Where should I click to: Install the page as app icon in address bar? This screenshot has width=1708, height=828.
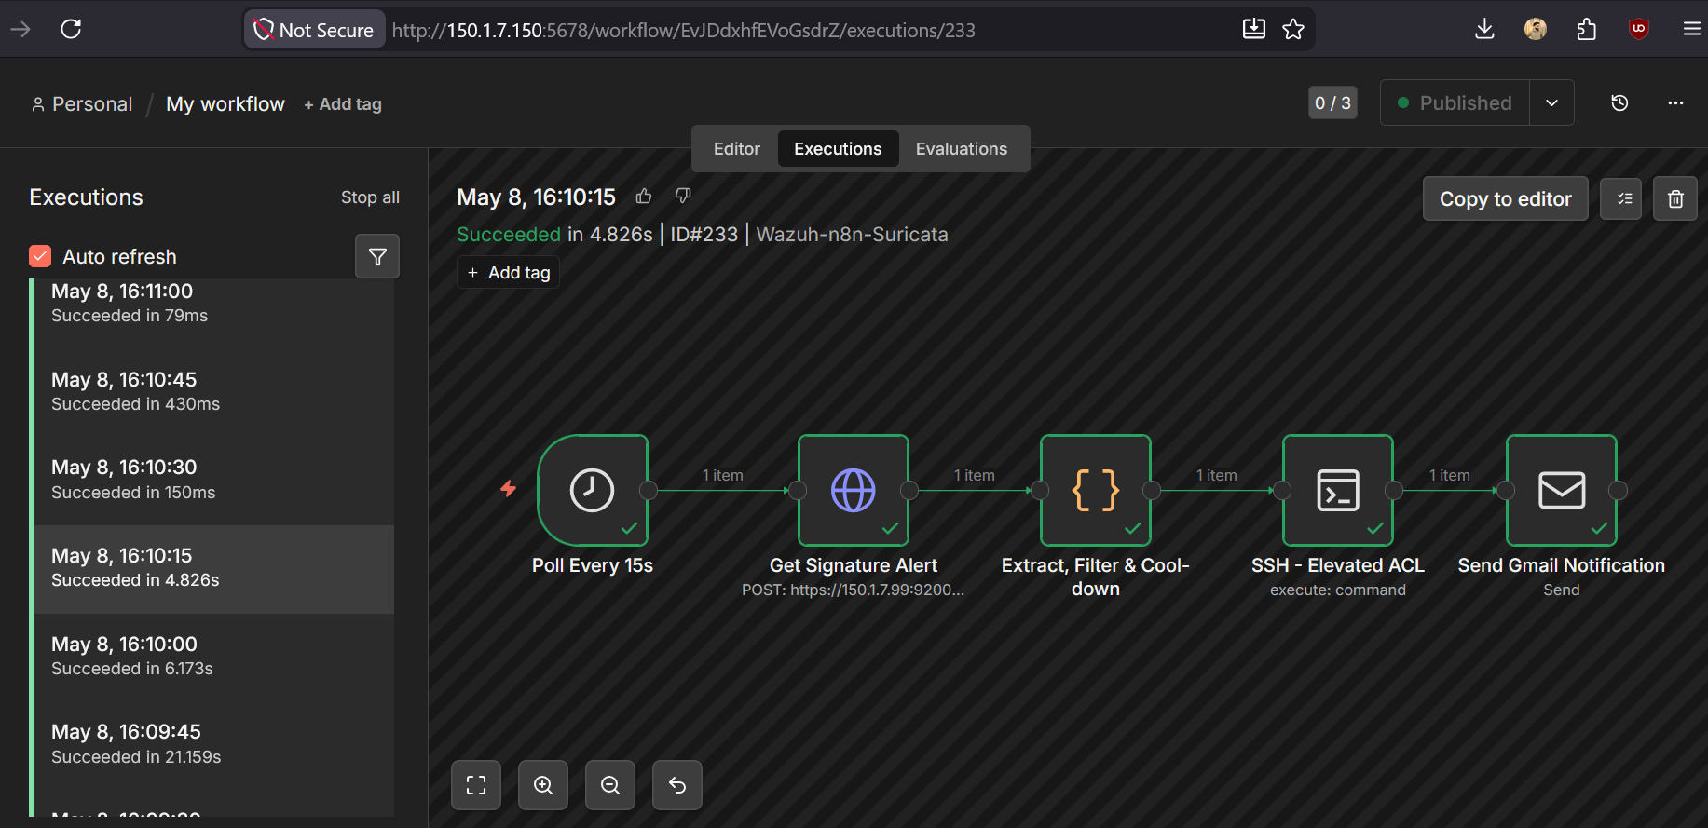1254,29
